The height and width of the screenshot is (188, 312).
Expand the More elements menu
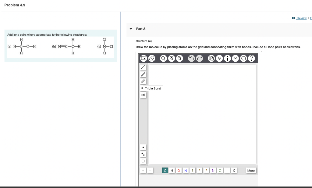pos(251,170)
